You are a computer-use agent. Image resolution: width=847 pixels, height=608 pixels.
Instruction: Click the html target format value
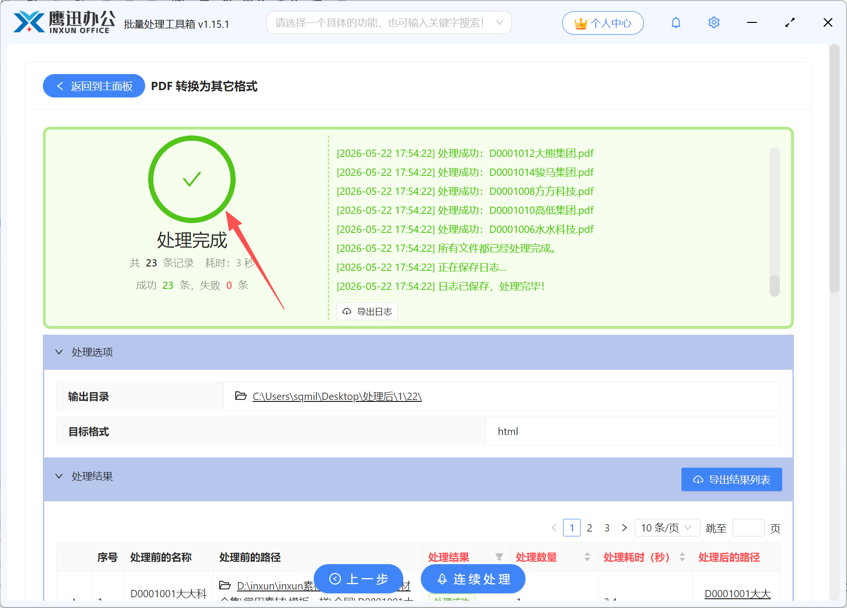pyautogui.click(x=508, y=431)
